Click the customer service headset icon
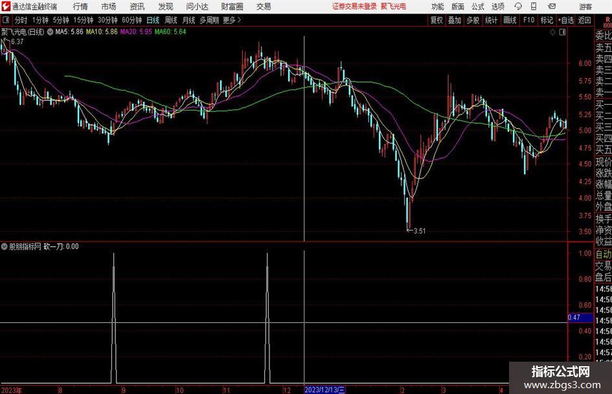The image size is (612, 394). point(518,6)
